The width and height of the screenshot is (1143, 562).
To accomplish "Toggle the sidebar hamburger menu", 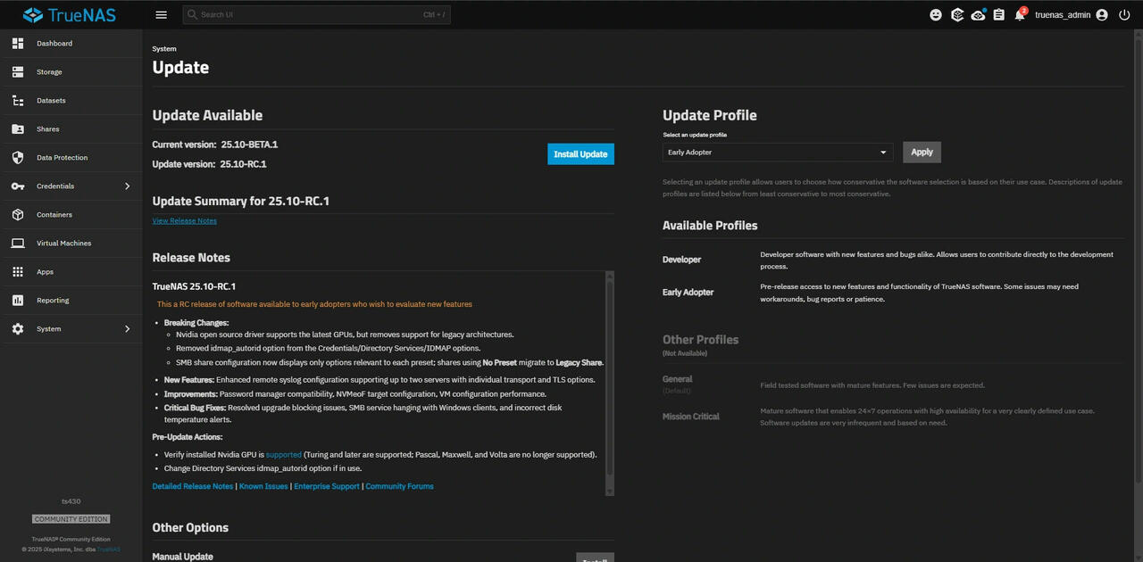I will click(x=161, y=15).
